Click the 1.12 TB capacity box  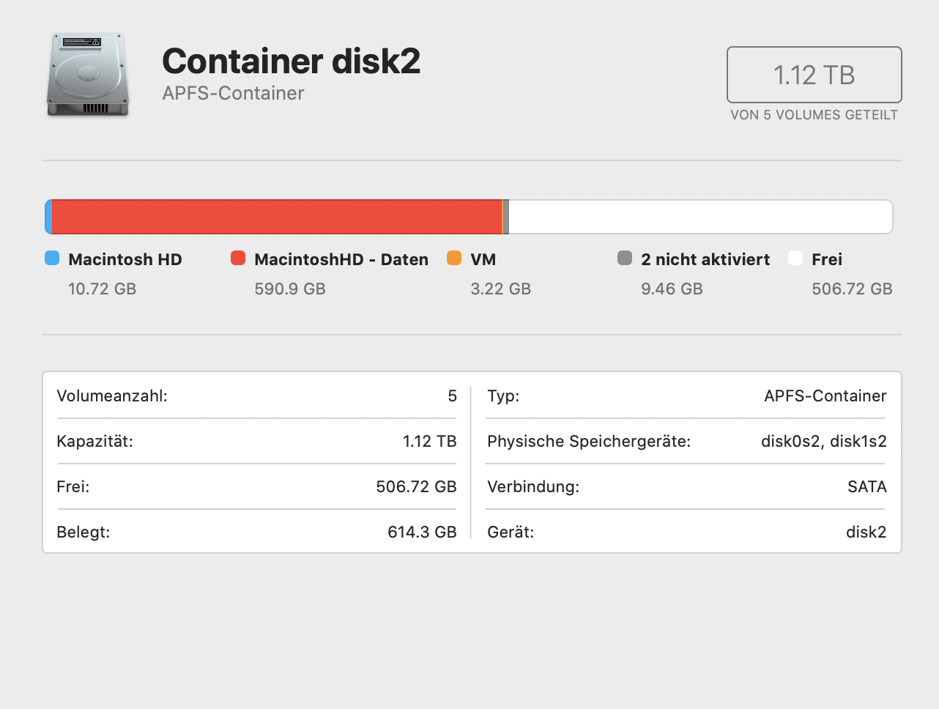click(814, 75)
